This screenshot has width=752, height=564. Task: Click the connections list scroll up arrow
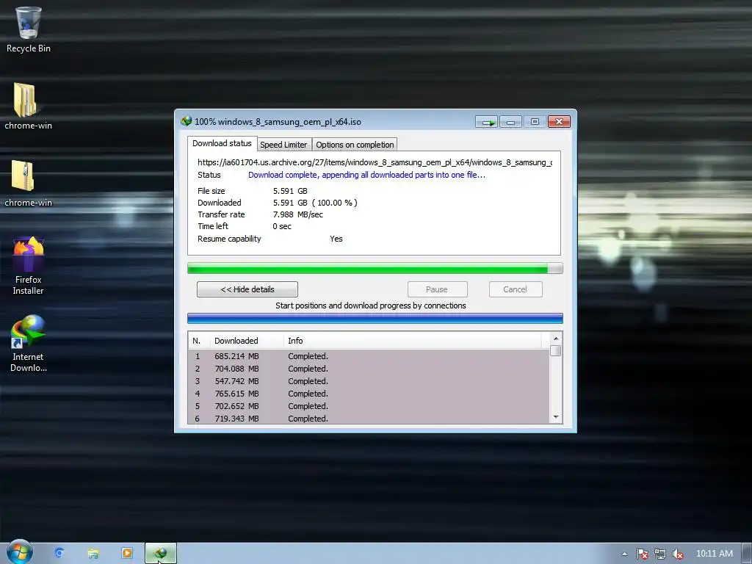point(556,339)
